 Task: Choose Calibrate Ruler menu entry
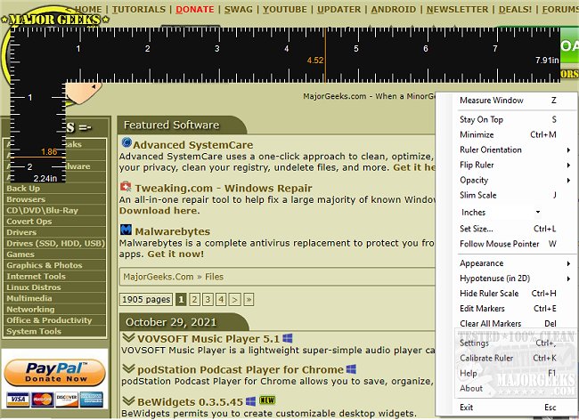(x=508, y=358)
